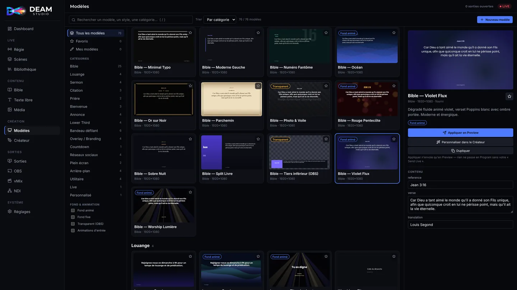The height and width of the screenshot is (290, 517).
Task: Select Bible — Rouge Pentecôte template thumbnail
Action: click(x=367, y=99)
